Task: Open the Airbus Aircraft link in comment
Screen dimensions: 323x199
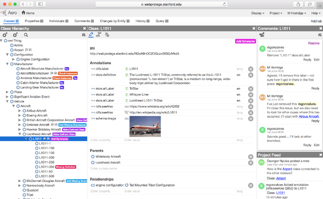Action: tap(309, 116)
